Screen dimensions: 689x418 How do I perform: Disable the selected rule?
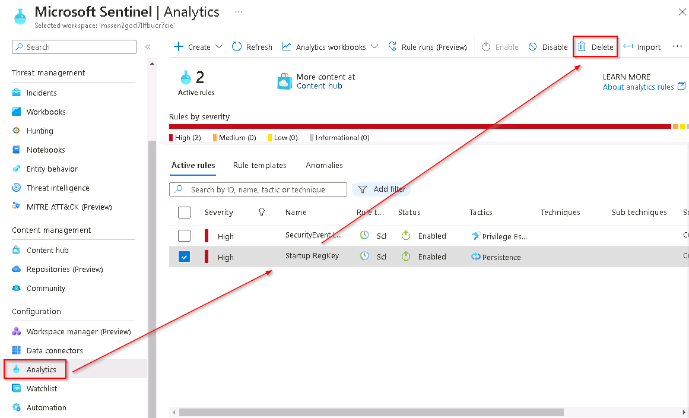pos(548,47)
